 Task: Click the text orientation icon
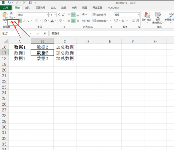pyautogui.click(x=84, y=14)
